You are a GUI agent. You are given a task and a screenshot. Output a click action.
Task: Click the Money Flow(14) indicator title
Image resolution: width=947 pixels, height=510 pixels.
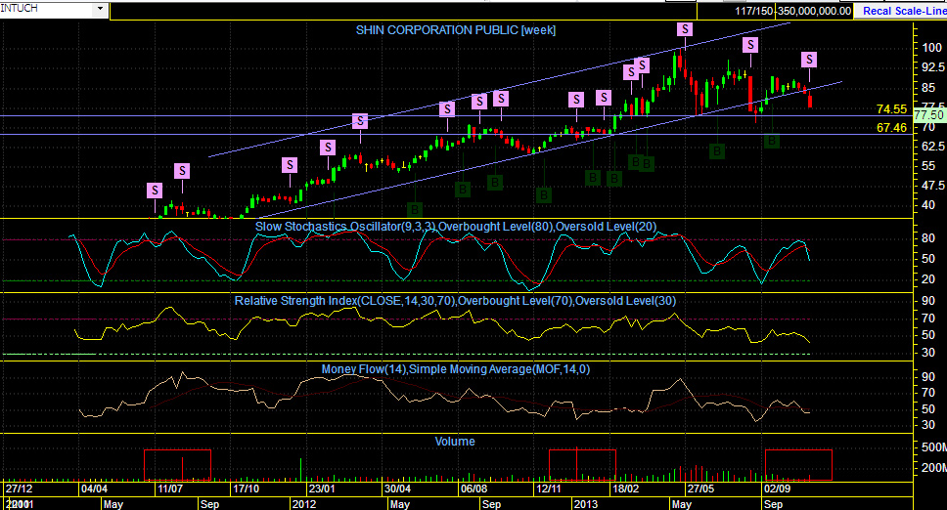coord(455,369)
